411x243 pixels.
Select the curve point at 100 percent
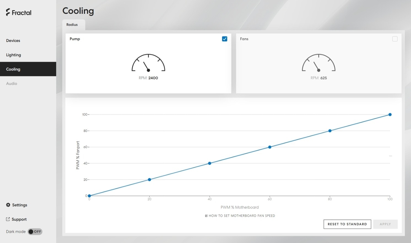[390, 114]
